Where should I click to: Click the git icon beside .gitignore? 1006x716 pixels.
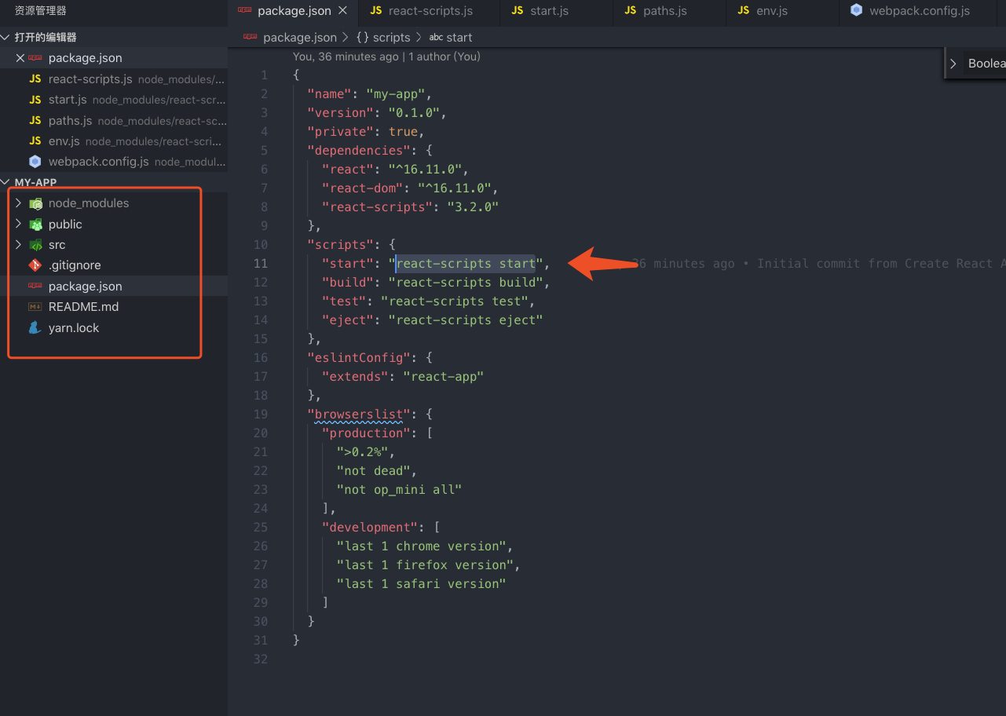pos(35,265)
